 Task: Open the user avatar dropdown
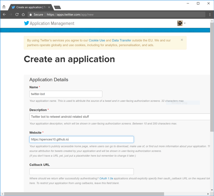pos(181,23)
